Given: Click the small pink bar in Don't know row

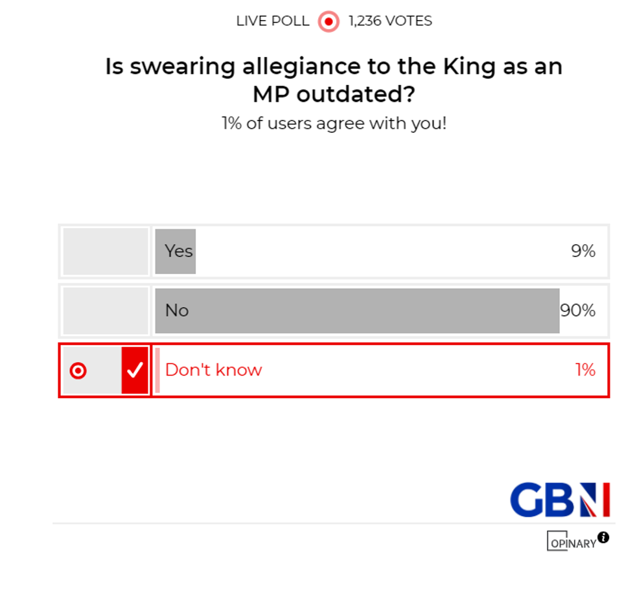Looking at the screenshot, I should click(157, 370).
